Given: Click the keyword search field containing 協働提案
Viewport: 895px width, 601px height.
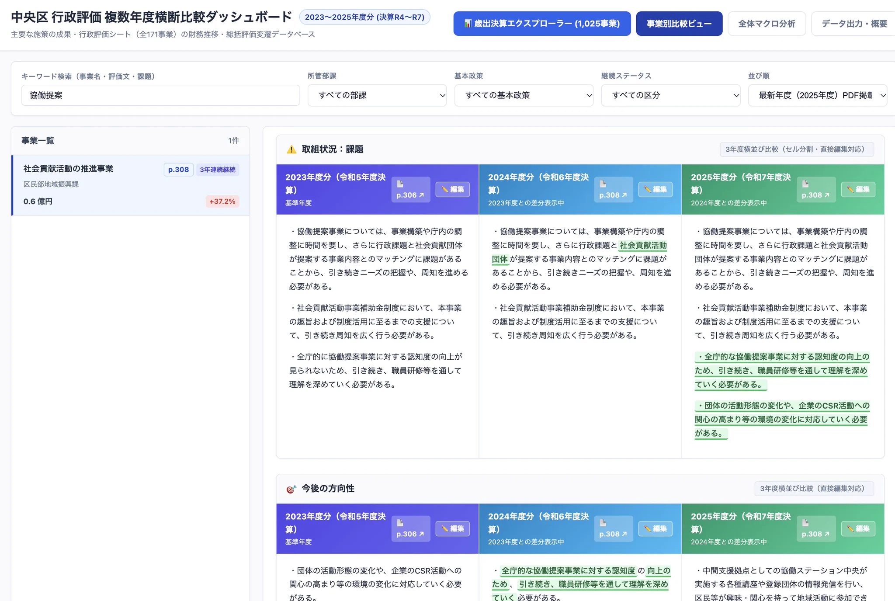Looking at the screenshot, I should pos(160,95).
